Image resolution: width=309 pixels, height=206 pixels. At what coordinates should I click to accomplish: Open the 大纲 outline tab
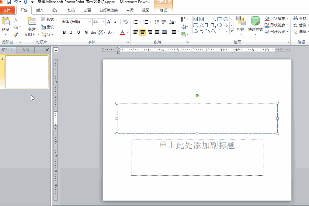point(26,50)
